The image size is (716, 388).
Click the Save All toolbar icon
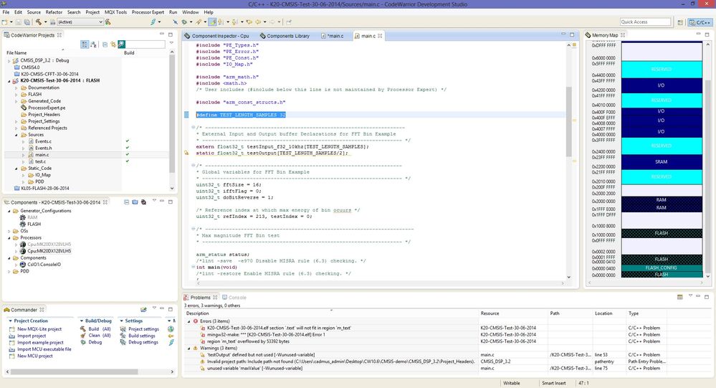(x=27, y=22)
